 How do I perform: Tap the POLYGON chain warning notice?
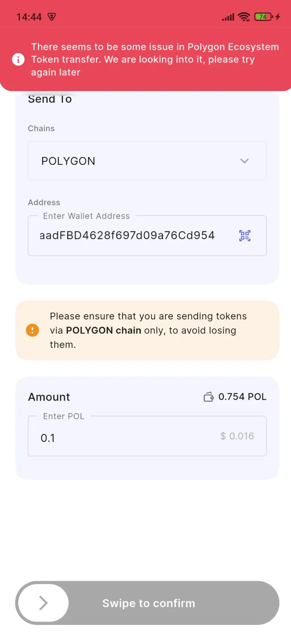(148, 330)
